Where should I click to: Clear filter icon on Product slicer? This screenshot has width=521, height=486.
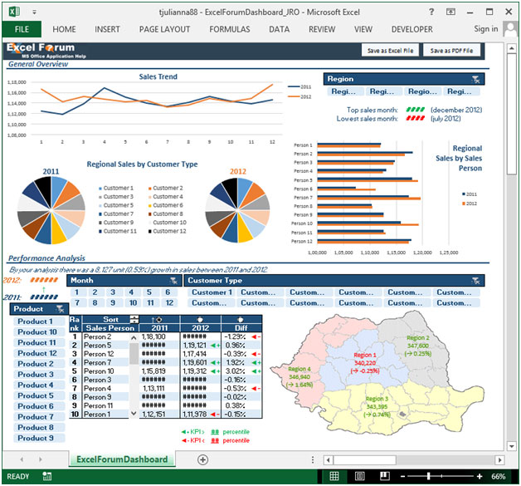point(60,309)
